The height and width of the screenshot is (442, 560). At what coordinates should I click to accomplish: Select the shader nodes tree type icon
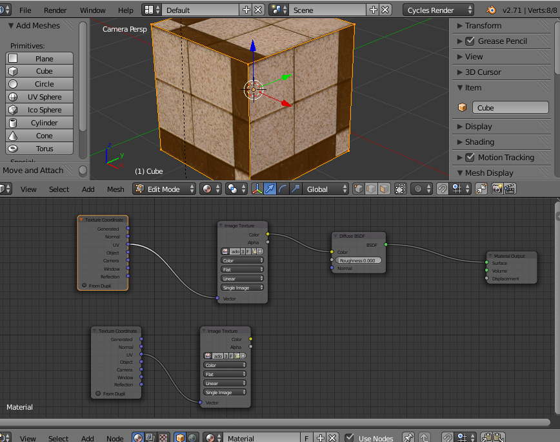point(137,438)
